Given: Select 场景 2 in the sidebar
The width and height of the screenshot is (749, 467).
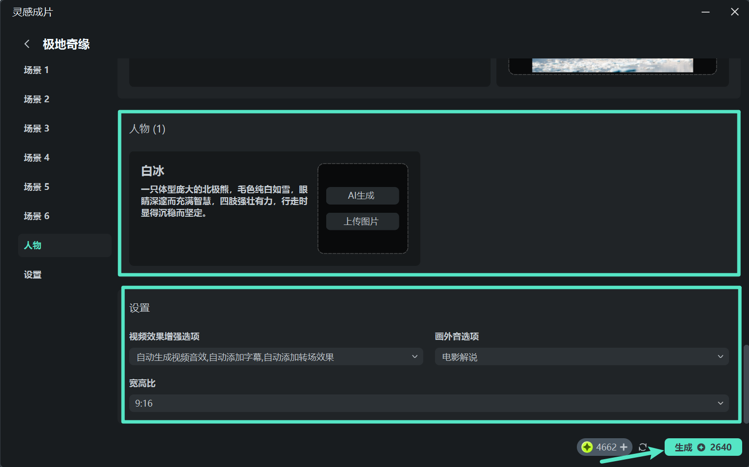Looking at the screenshot, I should pos(36,99).
